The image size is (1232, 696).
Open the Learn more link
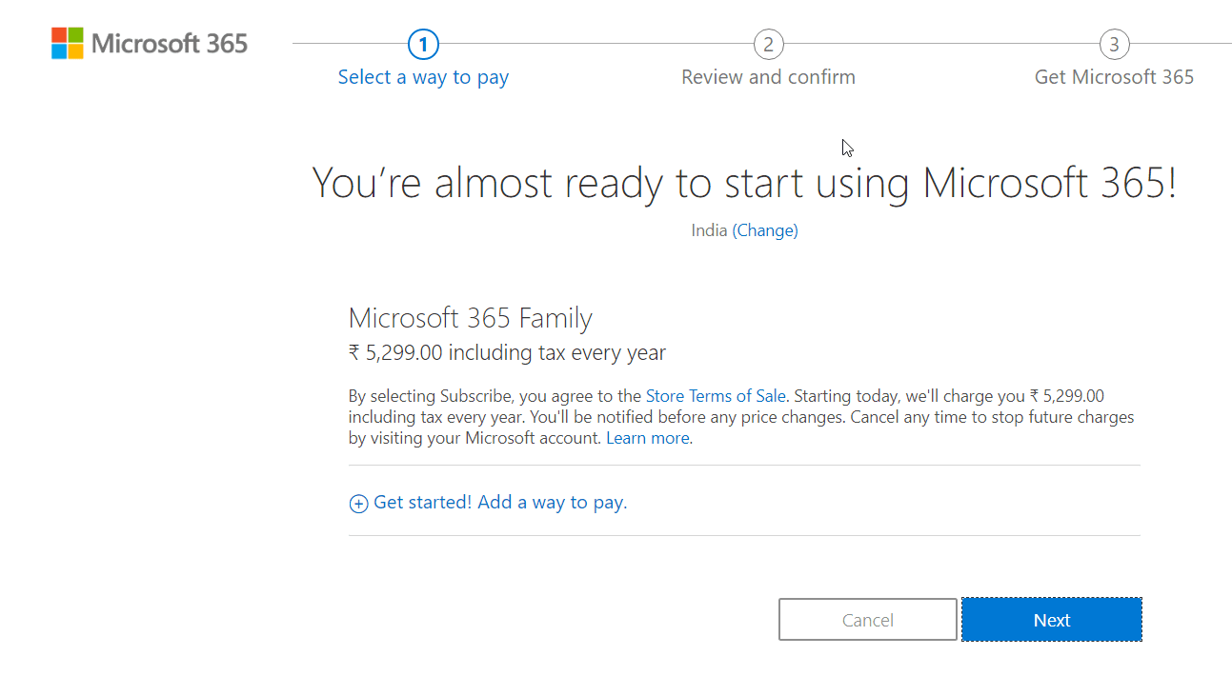(x=647, y=438)
